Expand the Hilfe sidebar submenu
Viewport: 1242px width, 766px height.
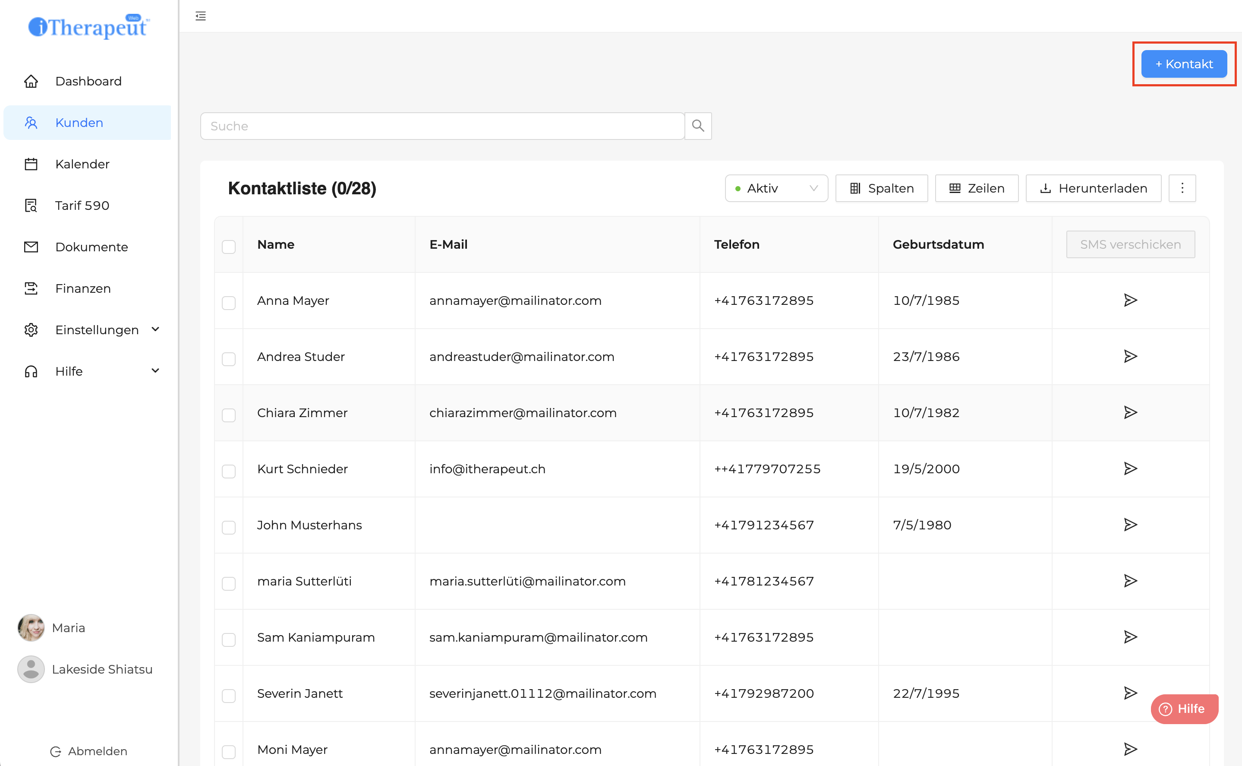click(x=155, y=371)
